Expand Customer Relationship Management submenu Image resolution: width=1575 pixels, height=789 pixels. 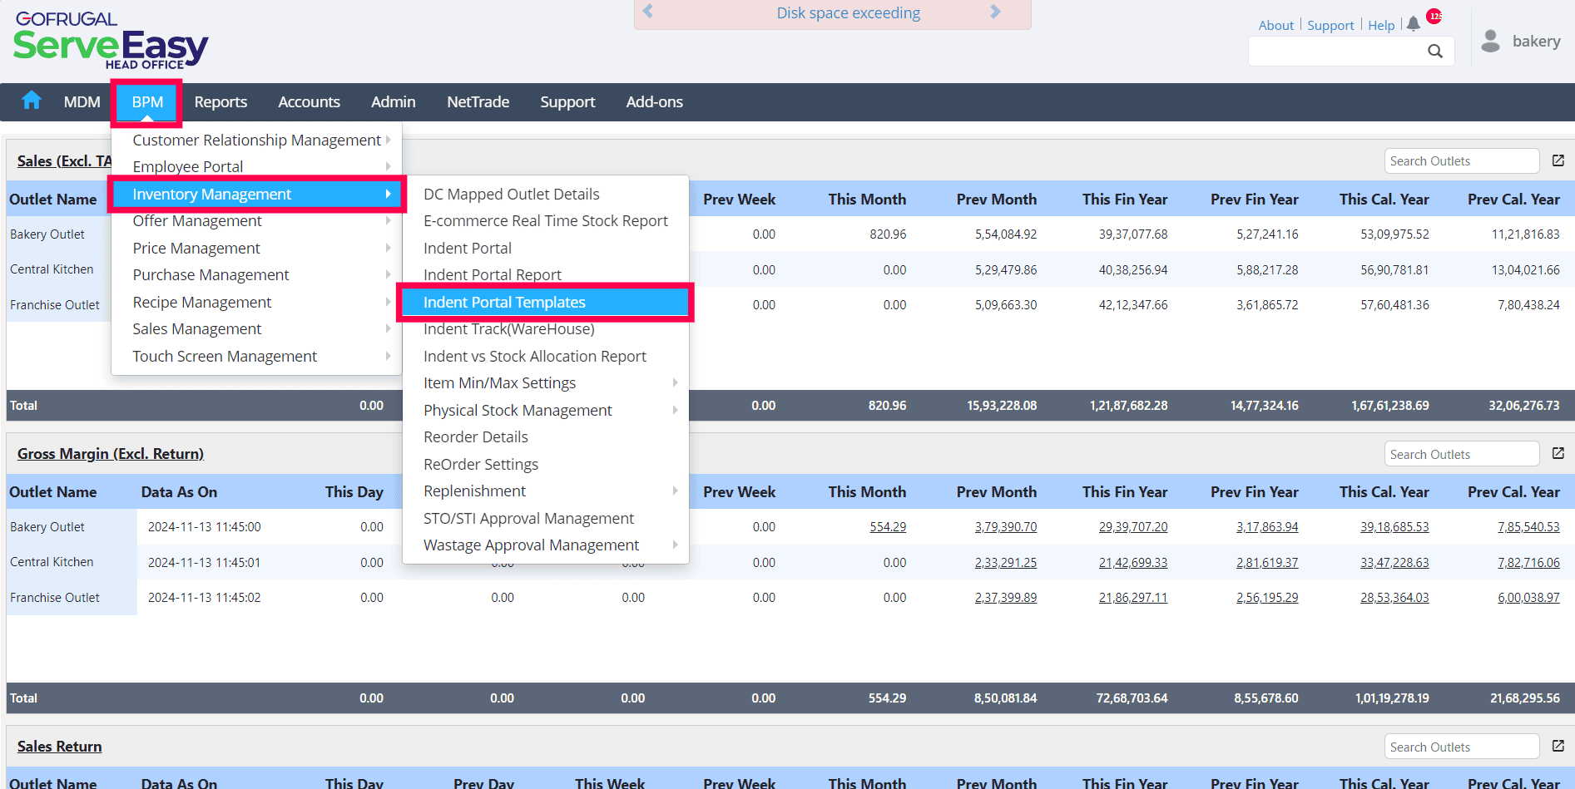click(257, 140)
